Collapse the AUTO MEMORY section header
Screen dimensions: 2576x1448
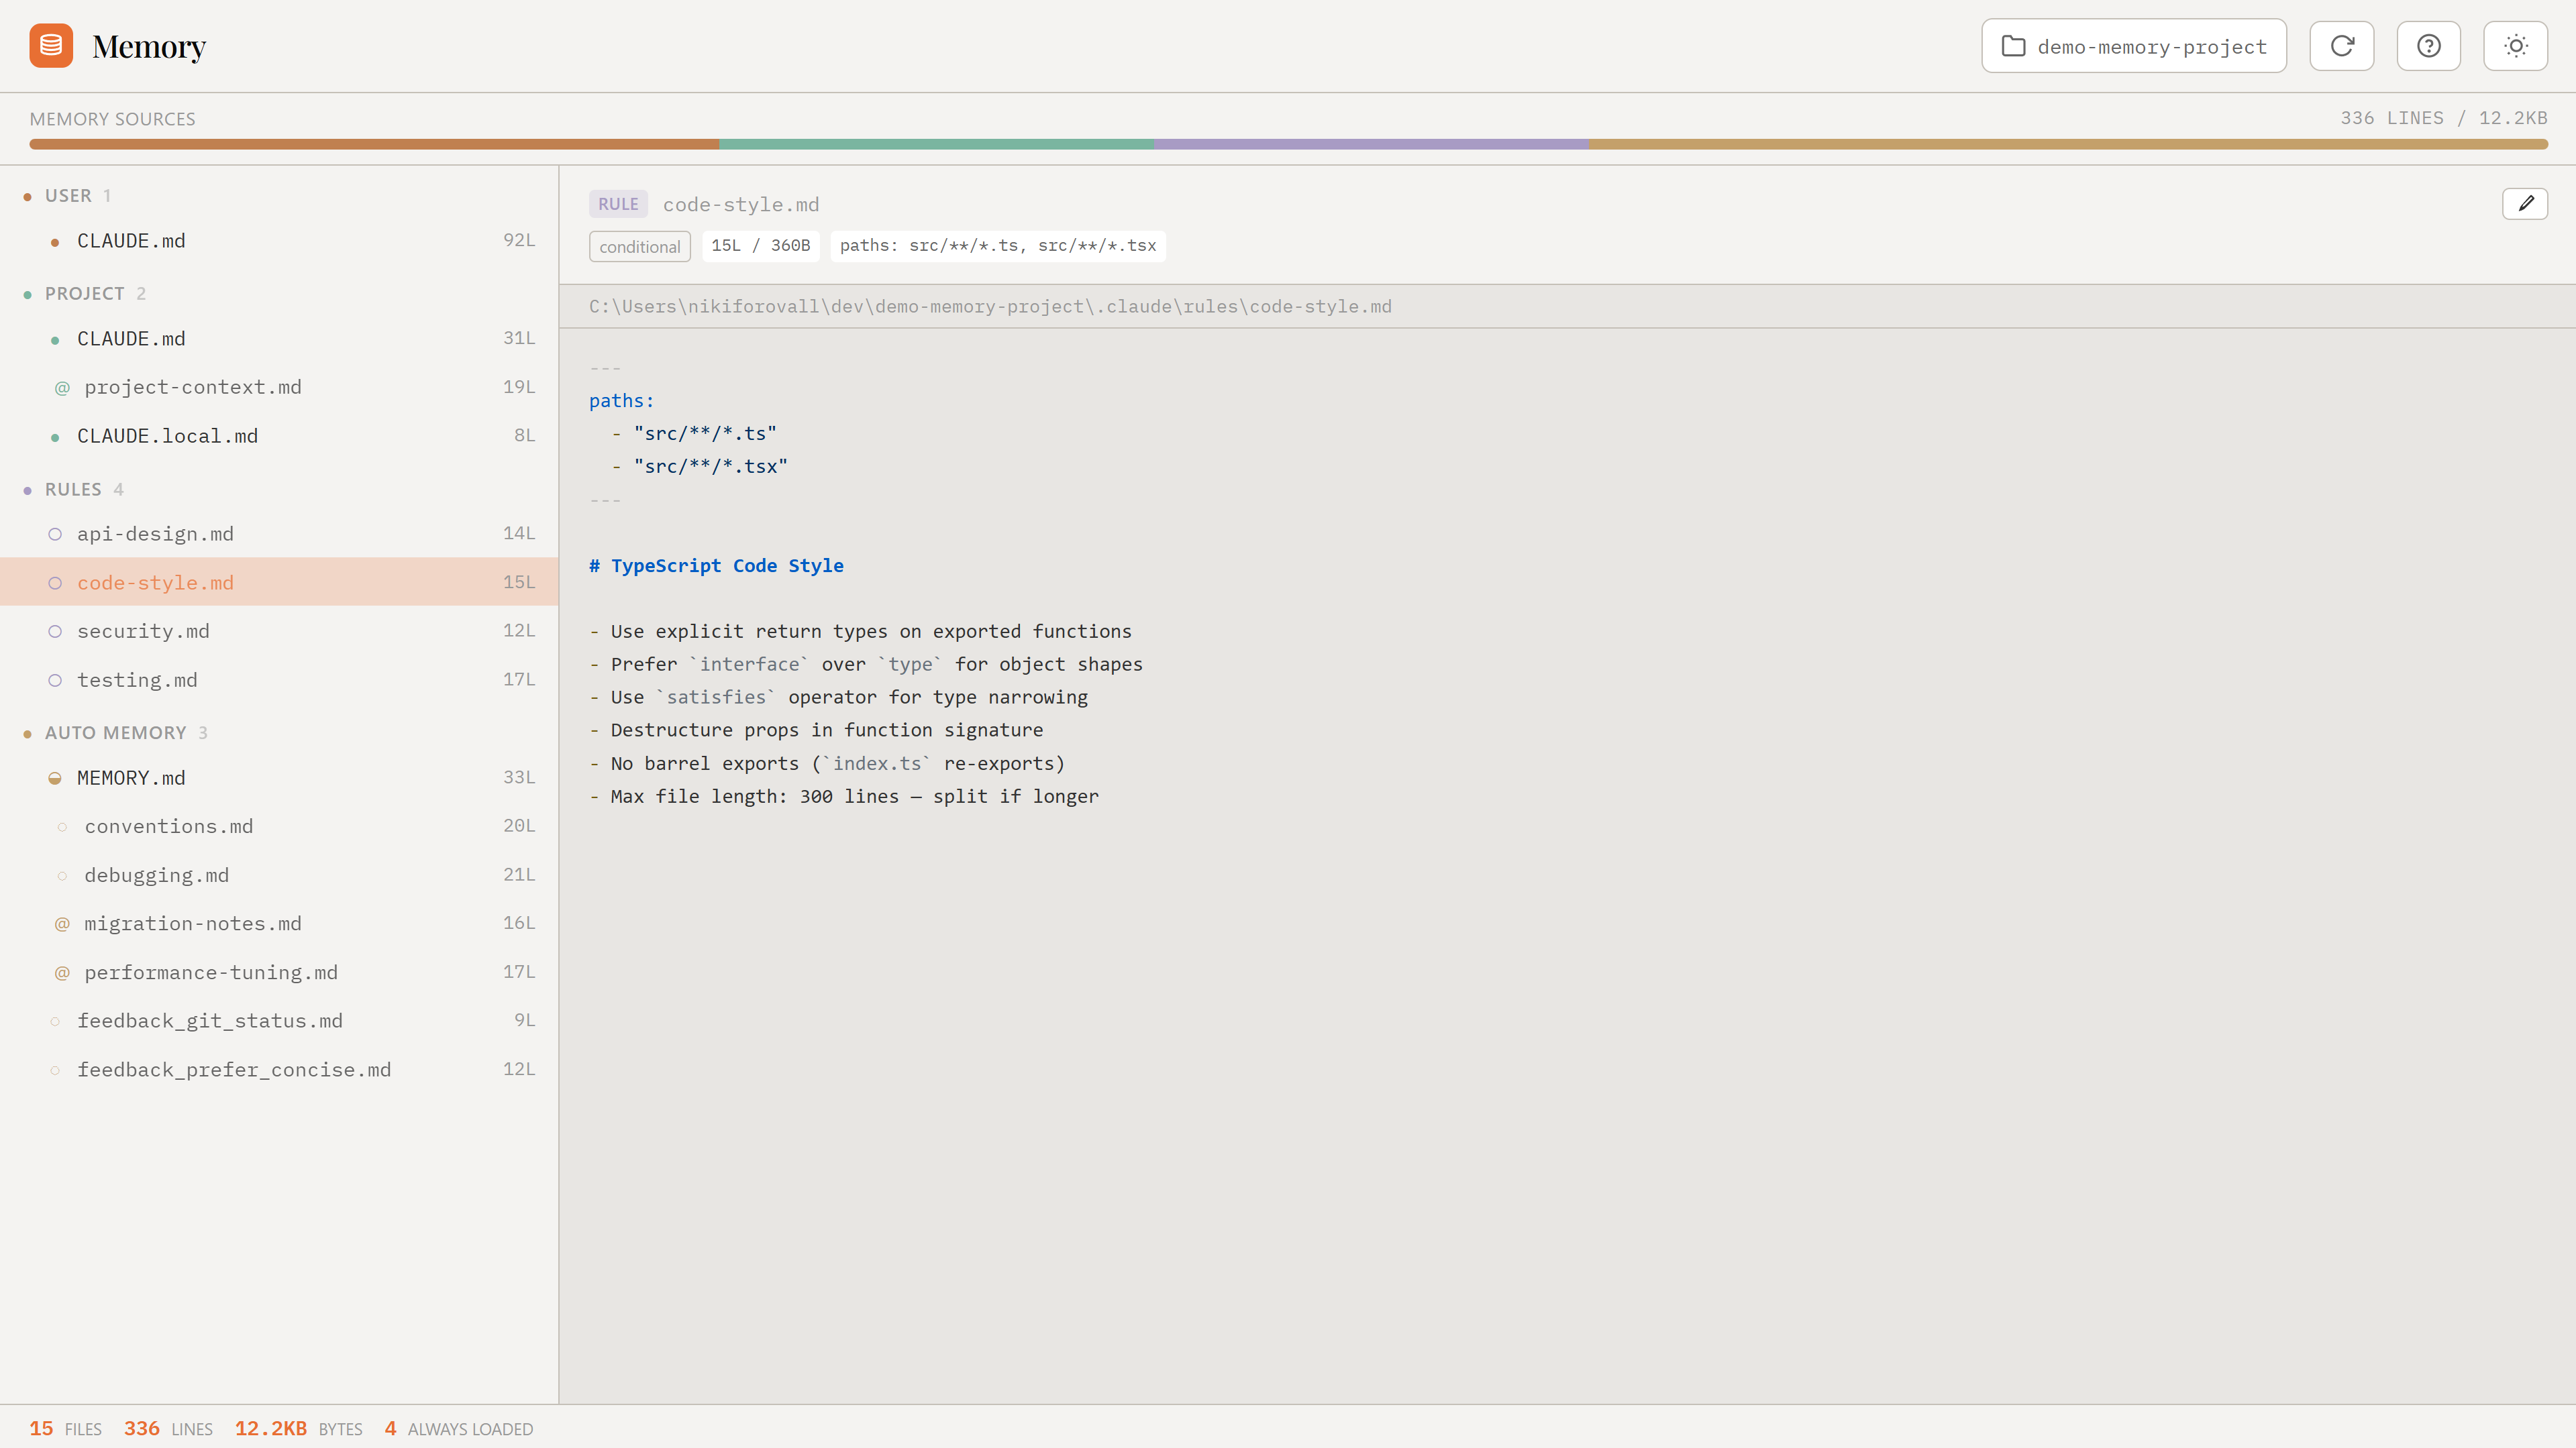tap(115, 732)
